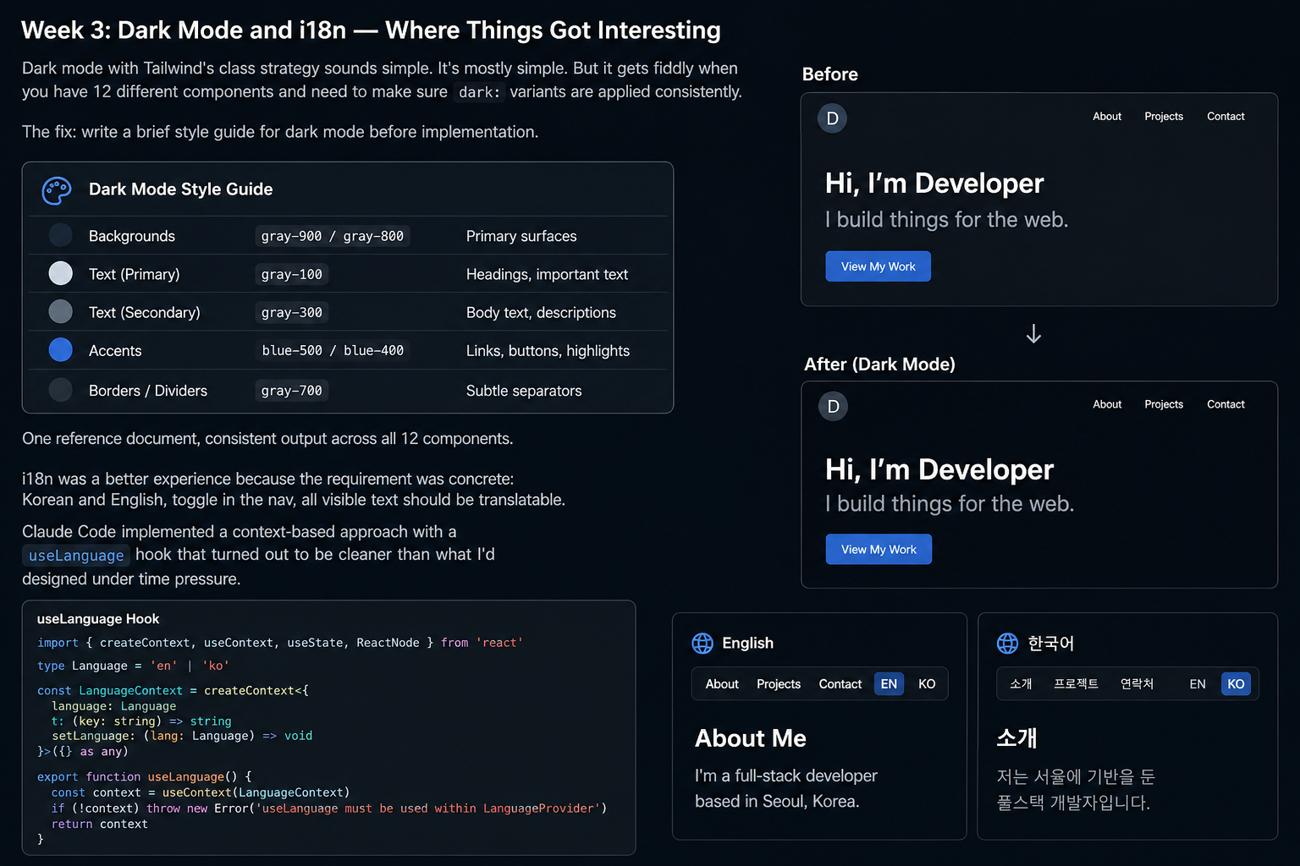
Task: Switch to KO in the Korean card
Action: pyautogui.click(x=1236, y=684)
